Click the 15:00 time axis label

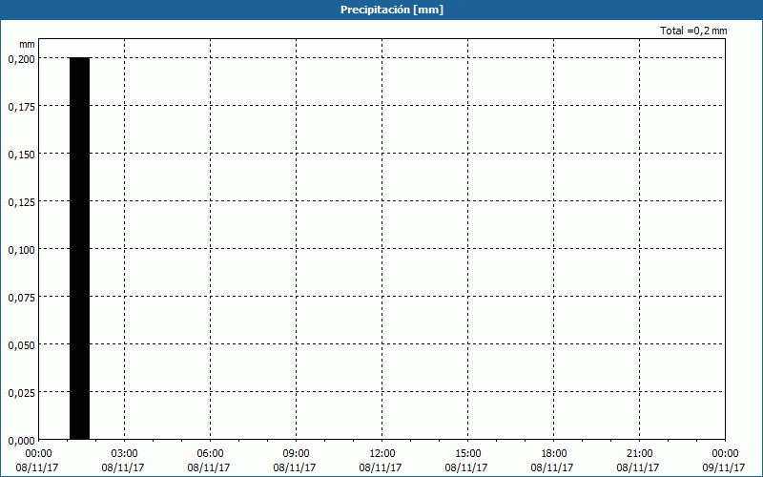coord(468,454)
